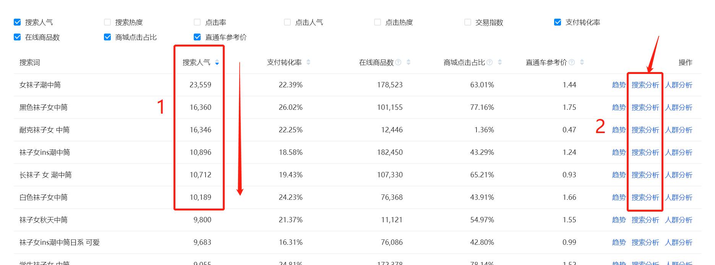
Task: Sort by 搜索人气 column arrows
Action: [x=217, y=62]
